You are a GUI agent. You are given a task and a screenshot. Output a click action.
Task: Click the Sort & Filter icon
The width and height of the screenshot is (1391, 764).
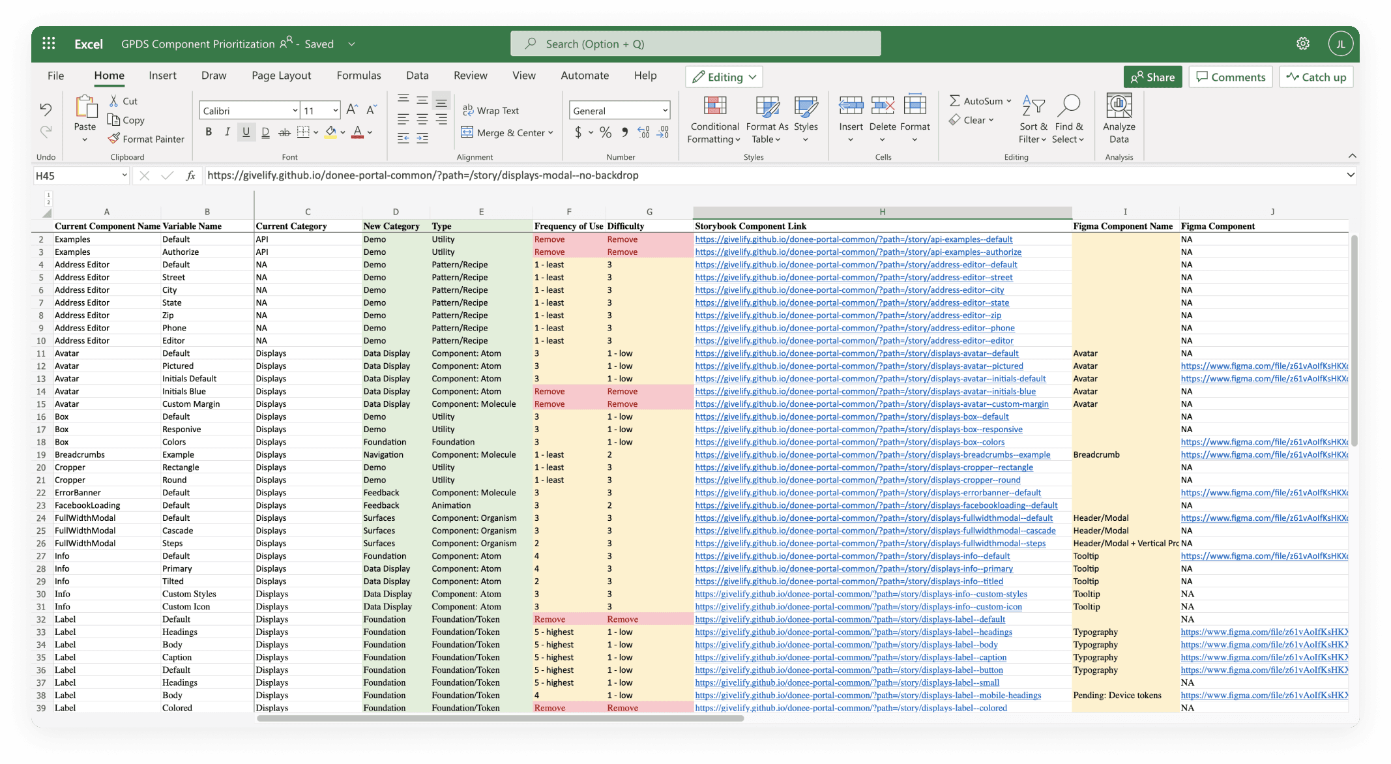(x=1033, y=106)
